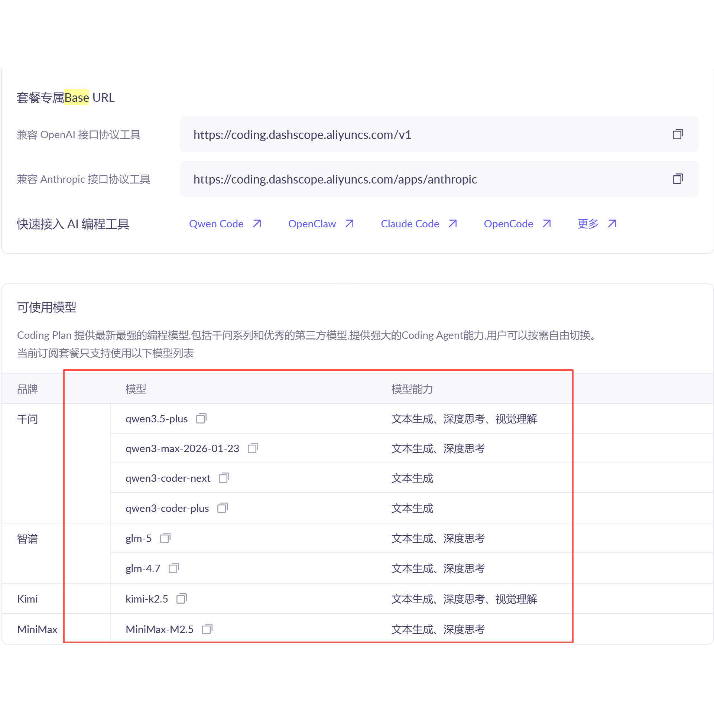Image resolution: width=714 pixels, height=714 pixels.
Task: Copy the MiniMax-M2.5 model name
Action: pyautogui.click(x=207, y=629)
